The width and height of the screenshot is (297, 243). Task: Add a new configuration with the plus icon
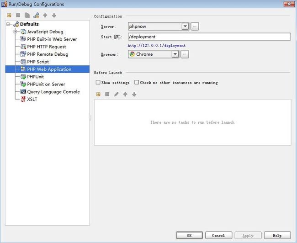(9, 15)
